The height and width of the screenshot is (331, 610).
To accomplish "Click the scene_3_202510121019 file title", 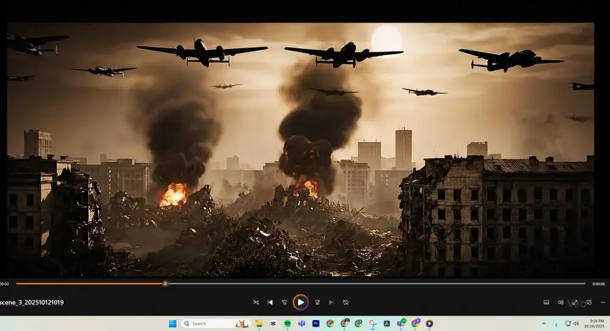I will pos(32,302).
